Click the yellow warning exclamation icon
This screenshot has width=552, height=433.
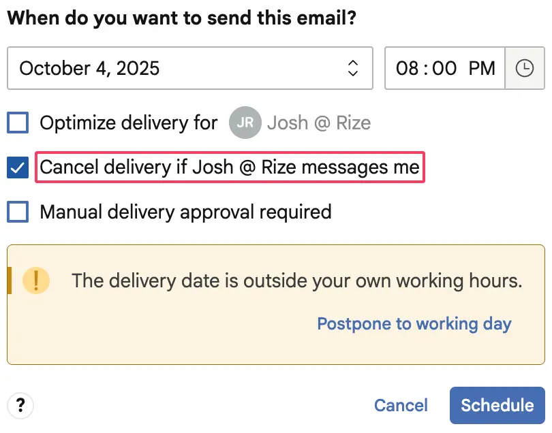[36, 280]
